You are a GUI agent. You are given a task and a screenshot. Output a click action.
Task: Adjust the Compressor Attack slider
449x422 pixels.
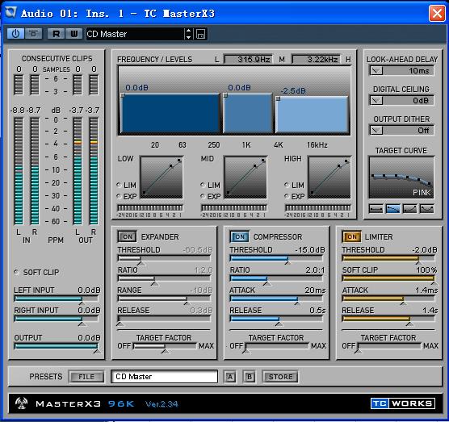[276, 299]
